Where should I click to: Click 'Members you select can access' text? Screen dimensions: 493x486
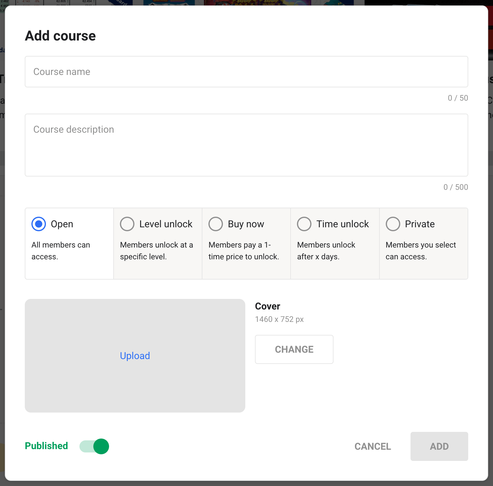[420, 251]
